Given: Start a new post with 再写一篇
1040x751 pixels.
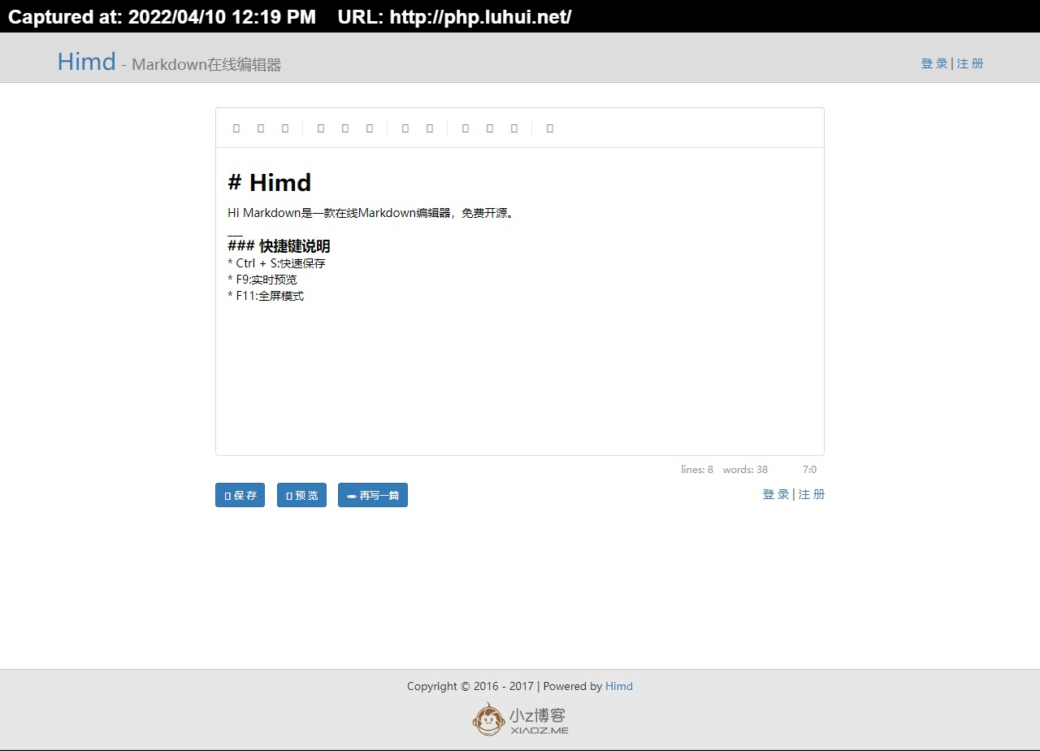Looking at the screenshot, I should coord(373,495).
